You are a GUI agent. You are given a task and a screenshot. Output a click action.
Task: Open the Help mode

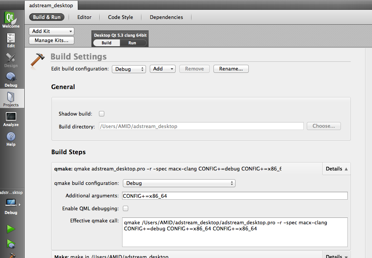(x=11, y=139)
